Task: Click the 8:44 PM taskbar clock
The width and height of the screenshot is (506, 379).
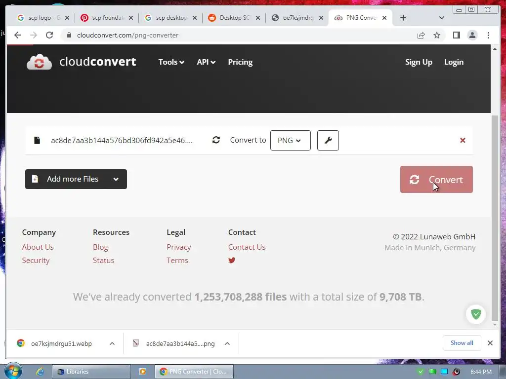Action: tap(481, 372)
